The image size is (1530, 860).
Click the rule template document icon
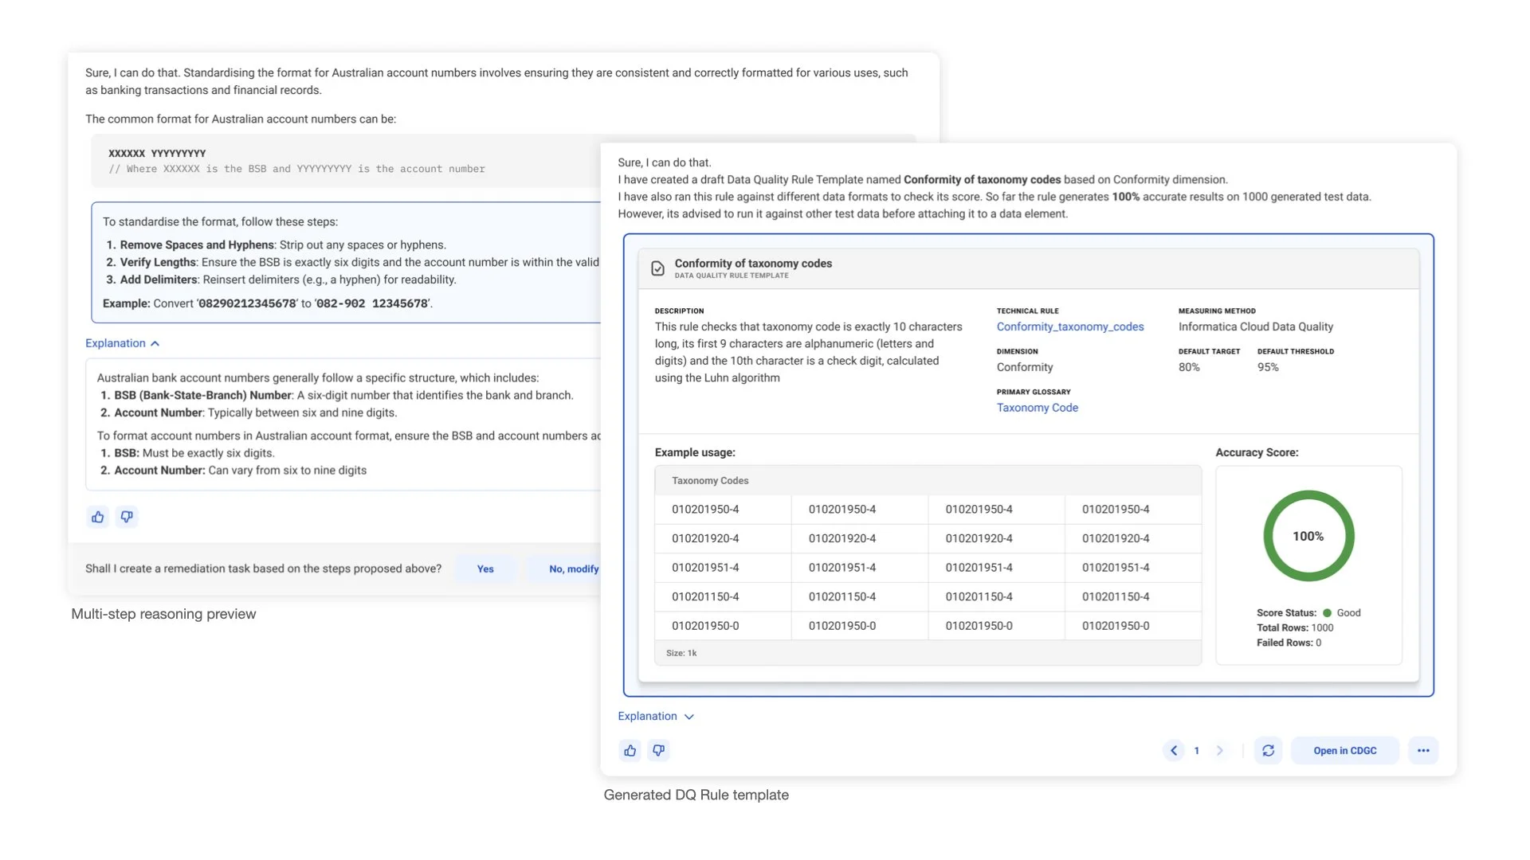click(657, 268)
